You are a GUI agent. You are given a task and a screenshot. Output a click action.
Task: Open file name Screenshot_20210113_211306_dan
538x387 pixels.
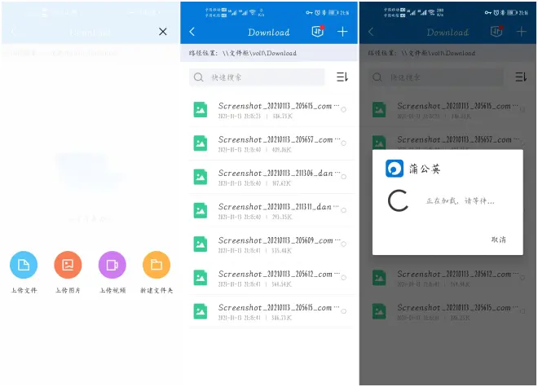pyautogui.click(x=279, y=174)
